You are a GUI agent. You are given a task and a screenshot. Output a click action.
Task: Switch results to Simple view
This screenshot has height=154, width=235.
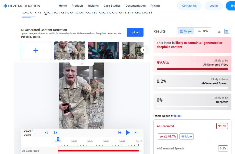tap(186, 31)
